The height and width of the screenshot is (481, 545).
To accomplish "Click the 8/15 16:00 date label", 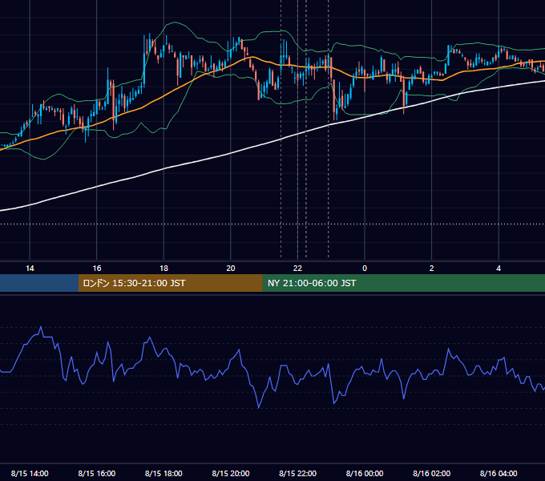I will coord(97,473).
